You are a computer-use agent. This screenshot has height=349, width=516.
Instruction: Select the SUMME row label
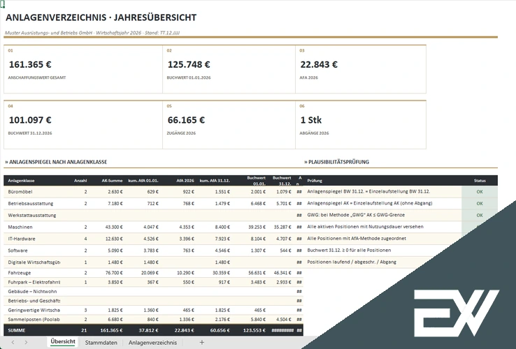pos(17,330)
